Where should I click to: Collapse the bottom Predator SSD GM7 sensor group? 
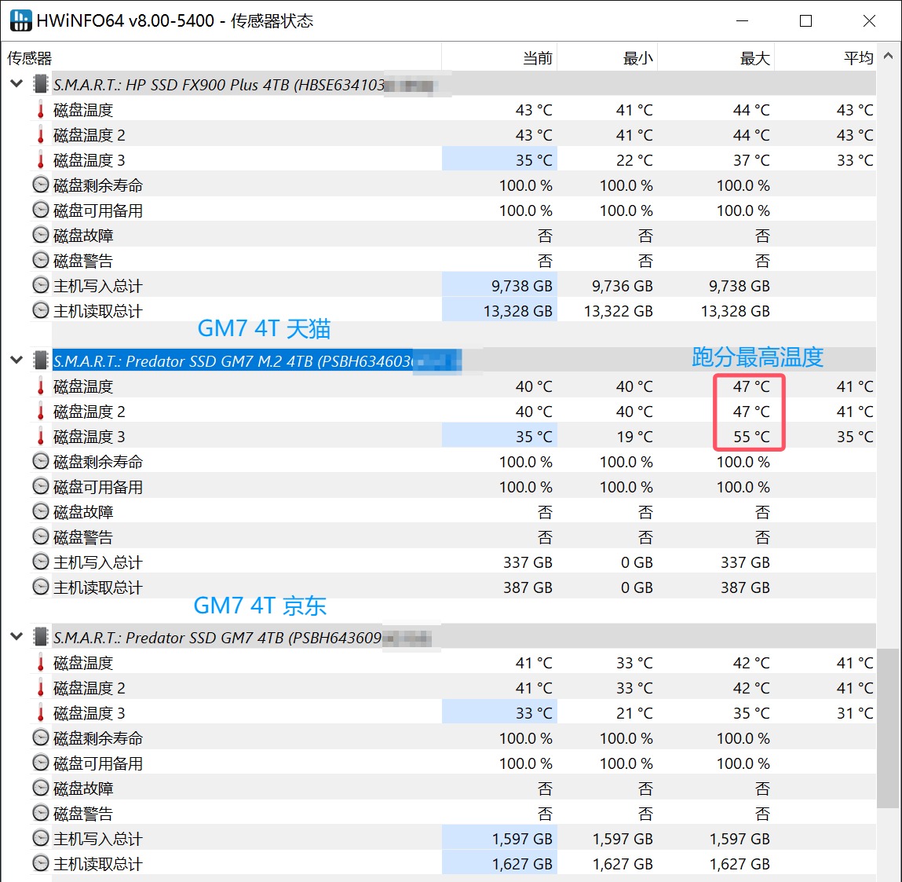point(16,637)
